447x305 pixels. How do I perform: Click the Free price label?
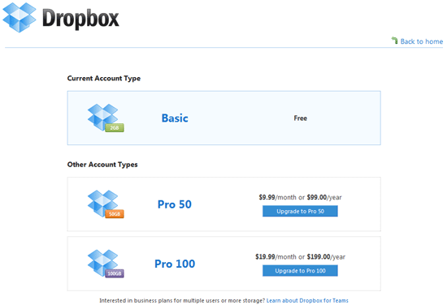point(301,118)
